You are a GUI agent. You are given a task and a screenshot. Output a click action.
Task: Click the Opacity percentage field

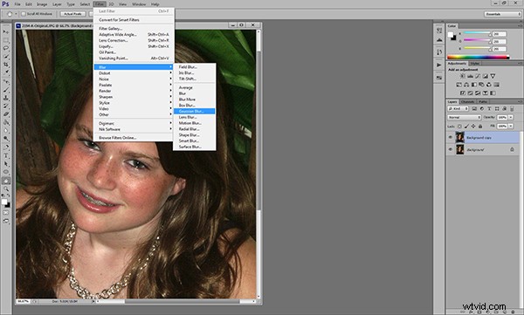[501, 117]
